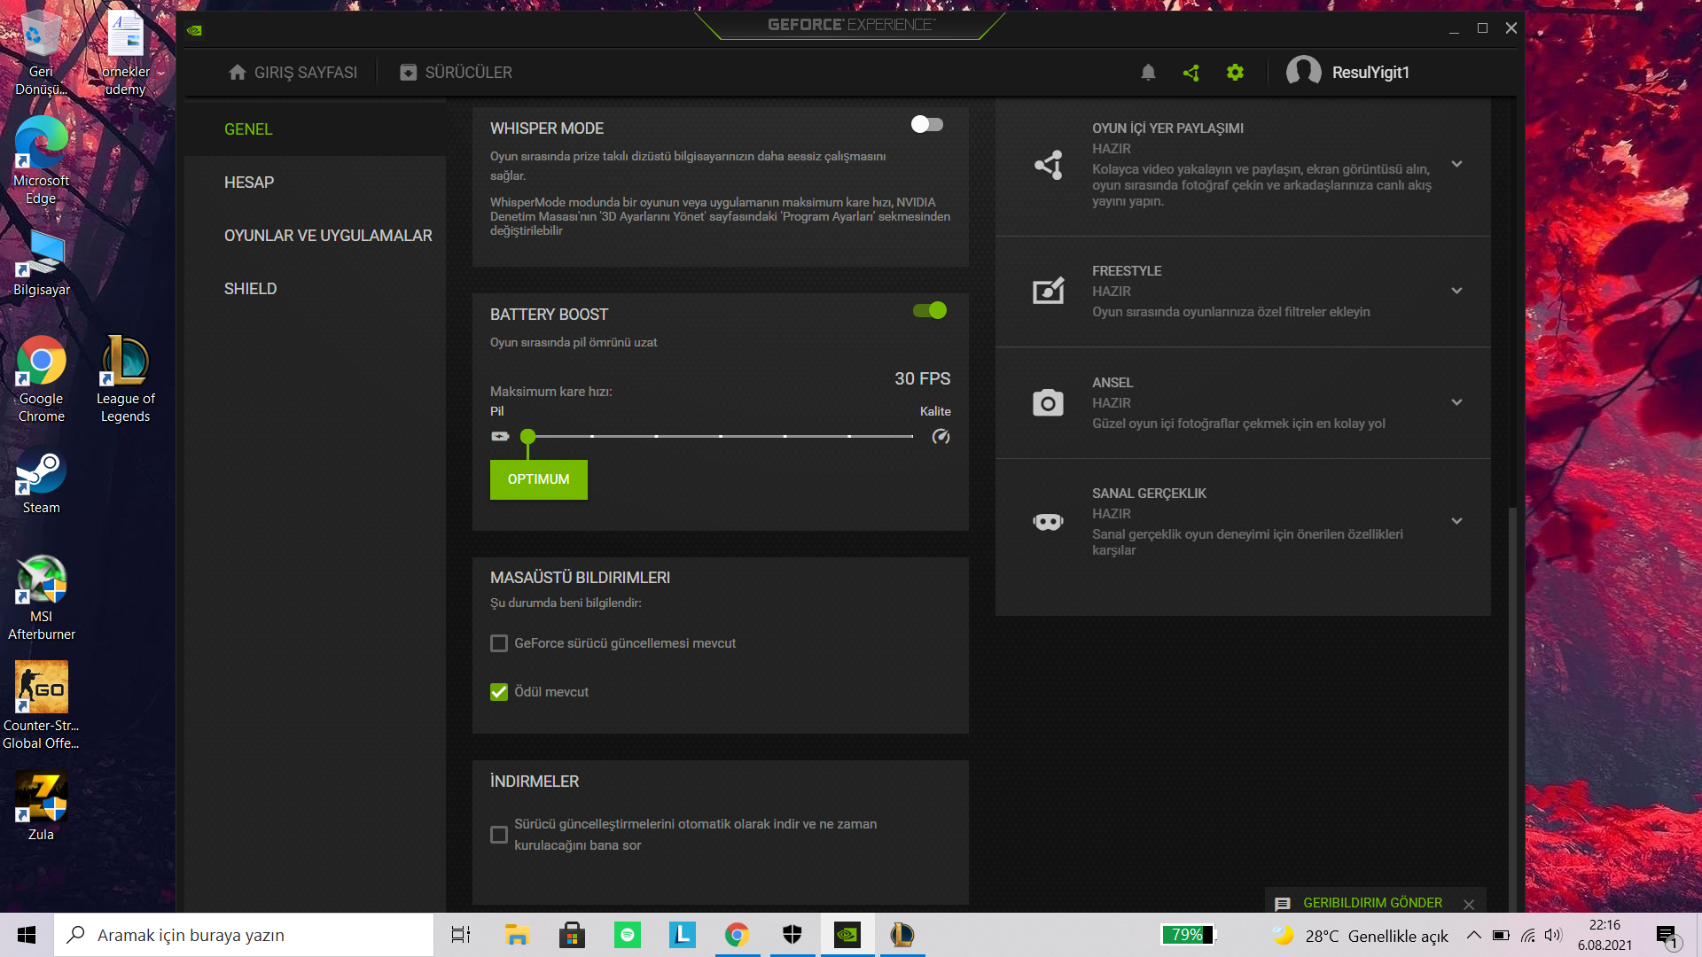Enable the Whisper Mode toggle
Screen dimensions: 1702x957
point(927,125)
